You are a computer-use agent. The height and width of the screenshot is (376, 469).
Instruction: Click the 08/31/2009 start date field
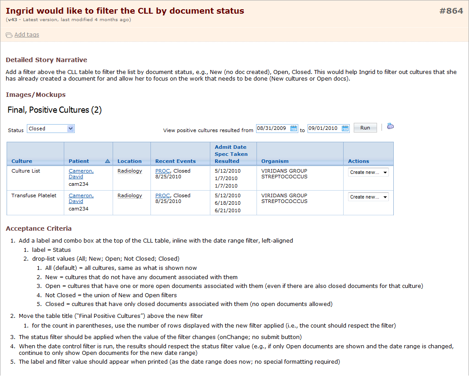point(272,129)
